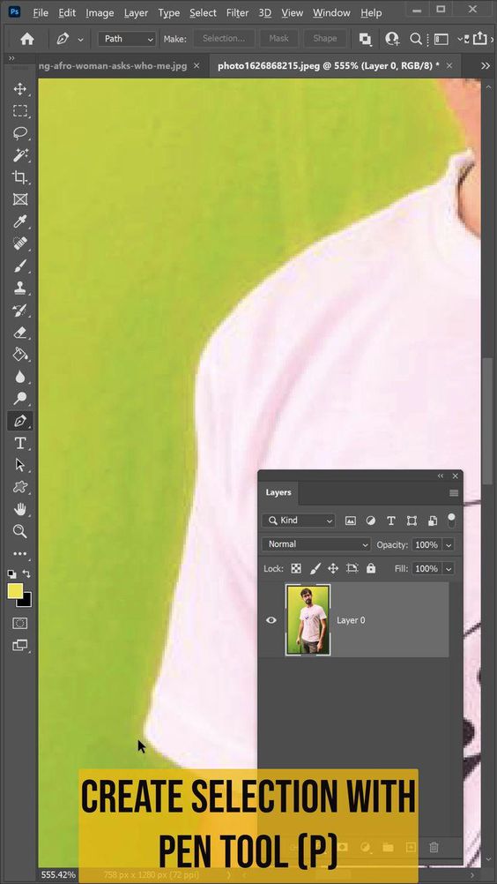Toggle filter for pixel layers
Image resolution: width=497 pixels, height=884 pixels.
[350, 521]
